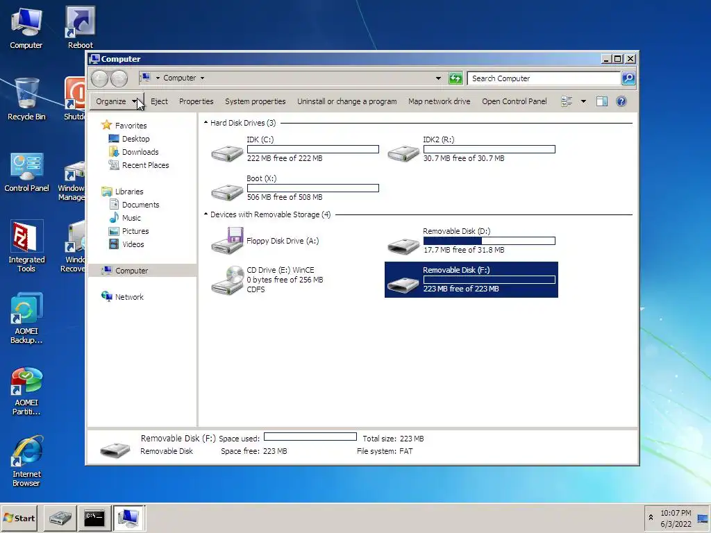Open the view options dropdown arrow
The height and width of the screenshot is (533, 711).
pos(583,101)
